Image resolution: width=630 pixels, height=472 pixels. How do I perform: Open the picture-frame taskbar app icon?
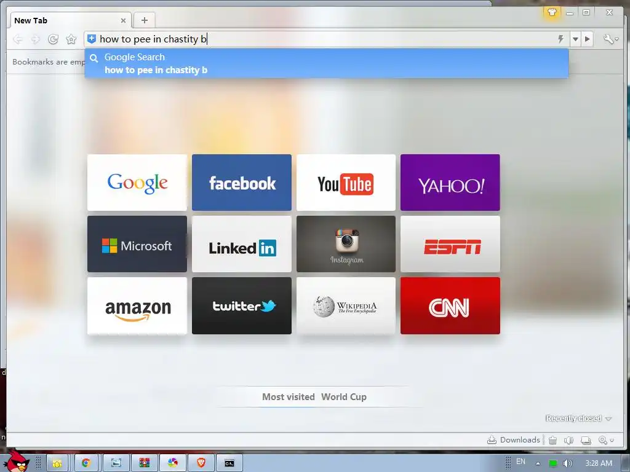click(116, 463)
